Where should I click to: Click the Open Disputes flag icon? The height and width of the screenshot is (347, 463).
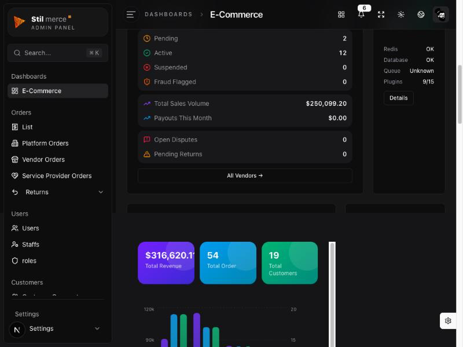pos(147,139)
